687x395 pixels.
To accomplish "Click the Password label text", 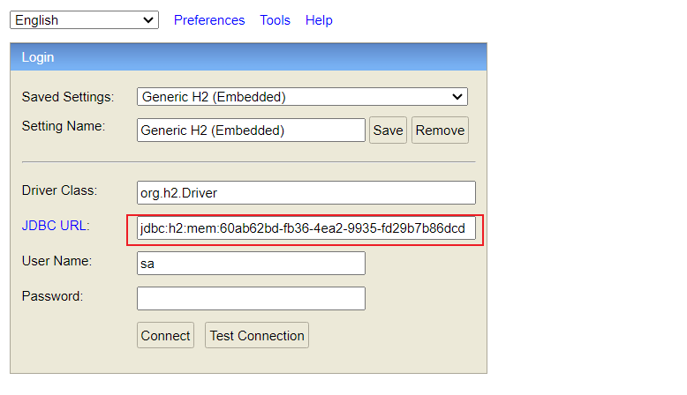I will tap(52, 296).
